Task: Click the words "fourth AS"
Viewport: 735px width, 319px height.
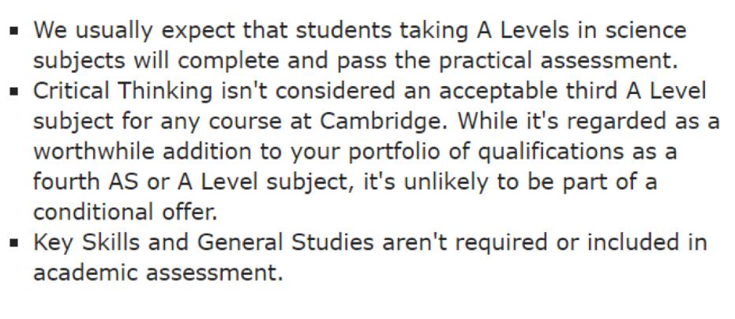Action: 77,182
